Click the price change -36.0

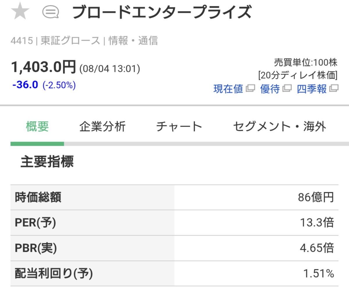(25, 85)
